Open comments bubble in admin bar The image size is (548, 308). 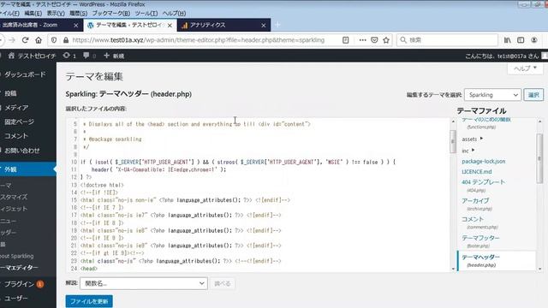(89, 56)
